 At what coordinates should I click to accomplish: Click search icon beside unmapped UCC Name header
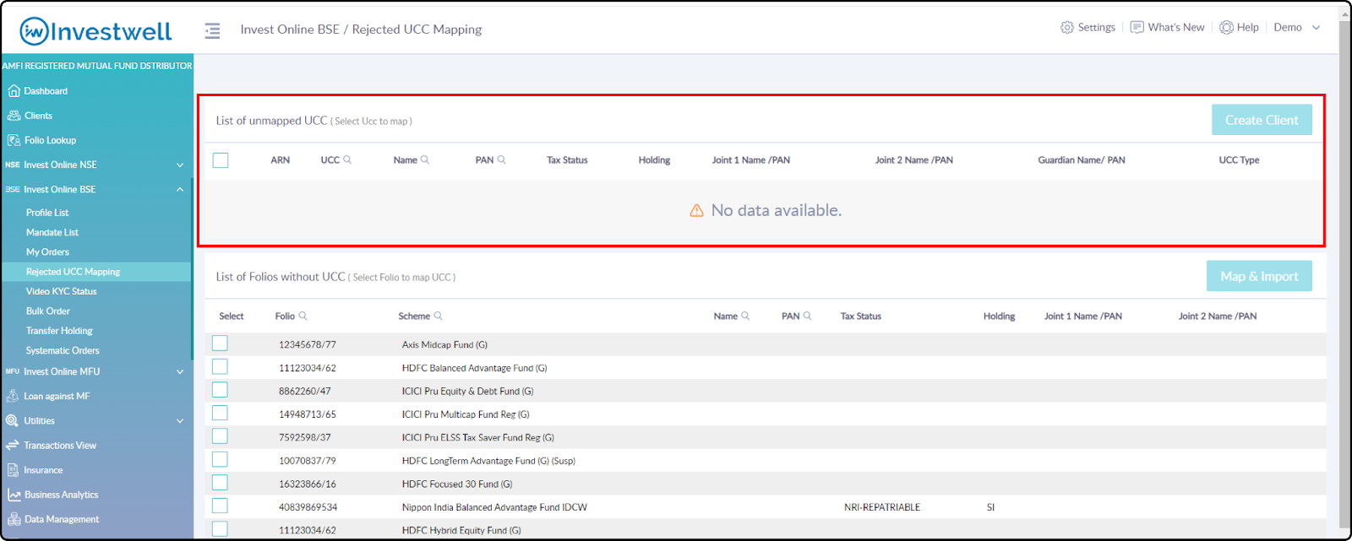point(425,160)
